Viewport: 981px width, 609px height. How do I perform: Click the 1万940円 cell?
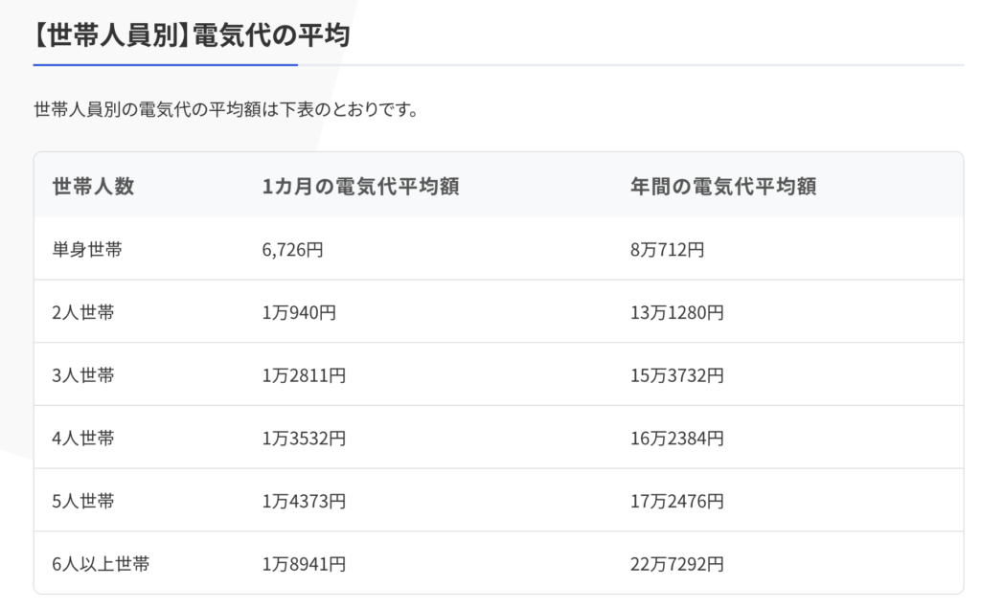pyautogui.click(x=299, y=312)
